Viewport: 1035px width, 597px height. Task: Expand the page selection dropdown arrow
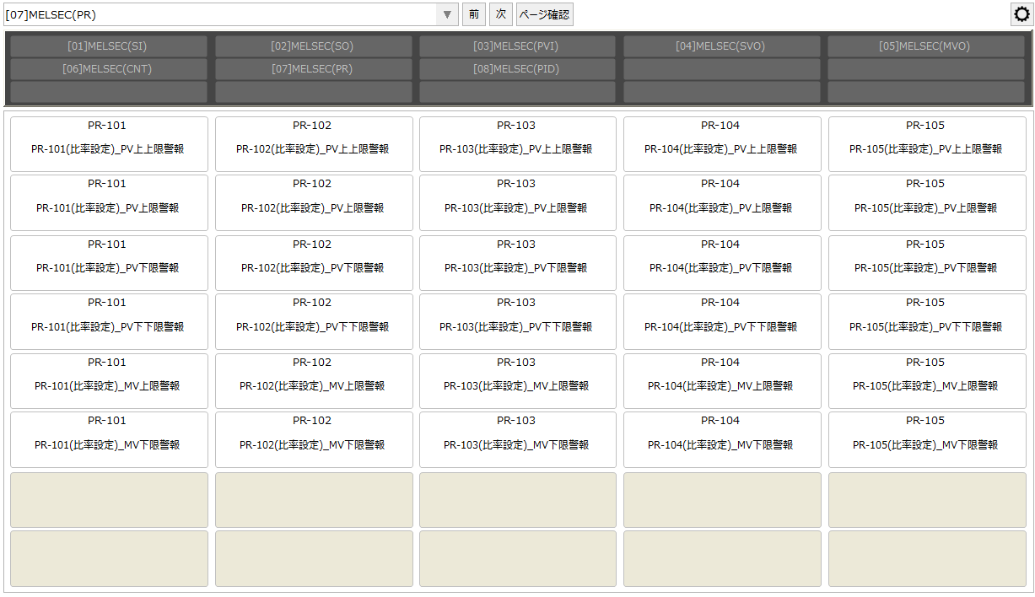[447, 14]
